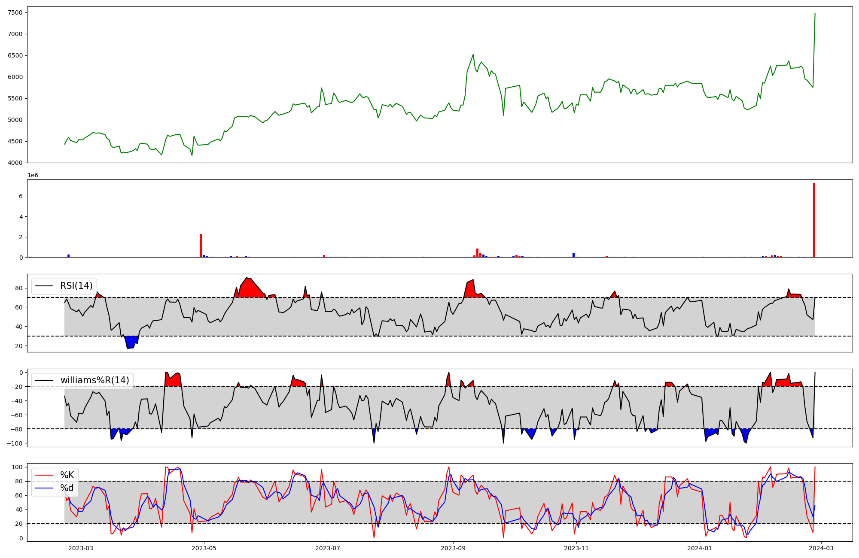This screenshot has width=859, height=558.
Task: Click the 2023-03 date tick label
Action: 81,548
